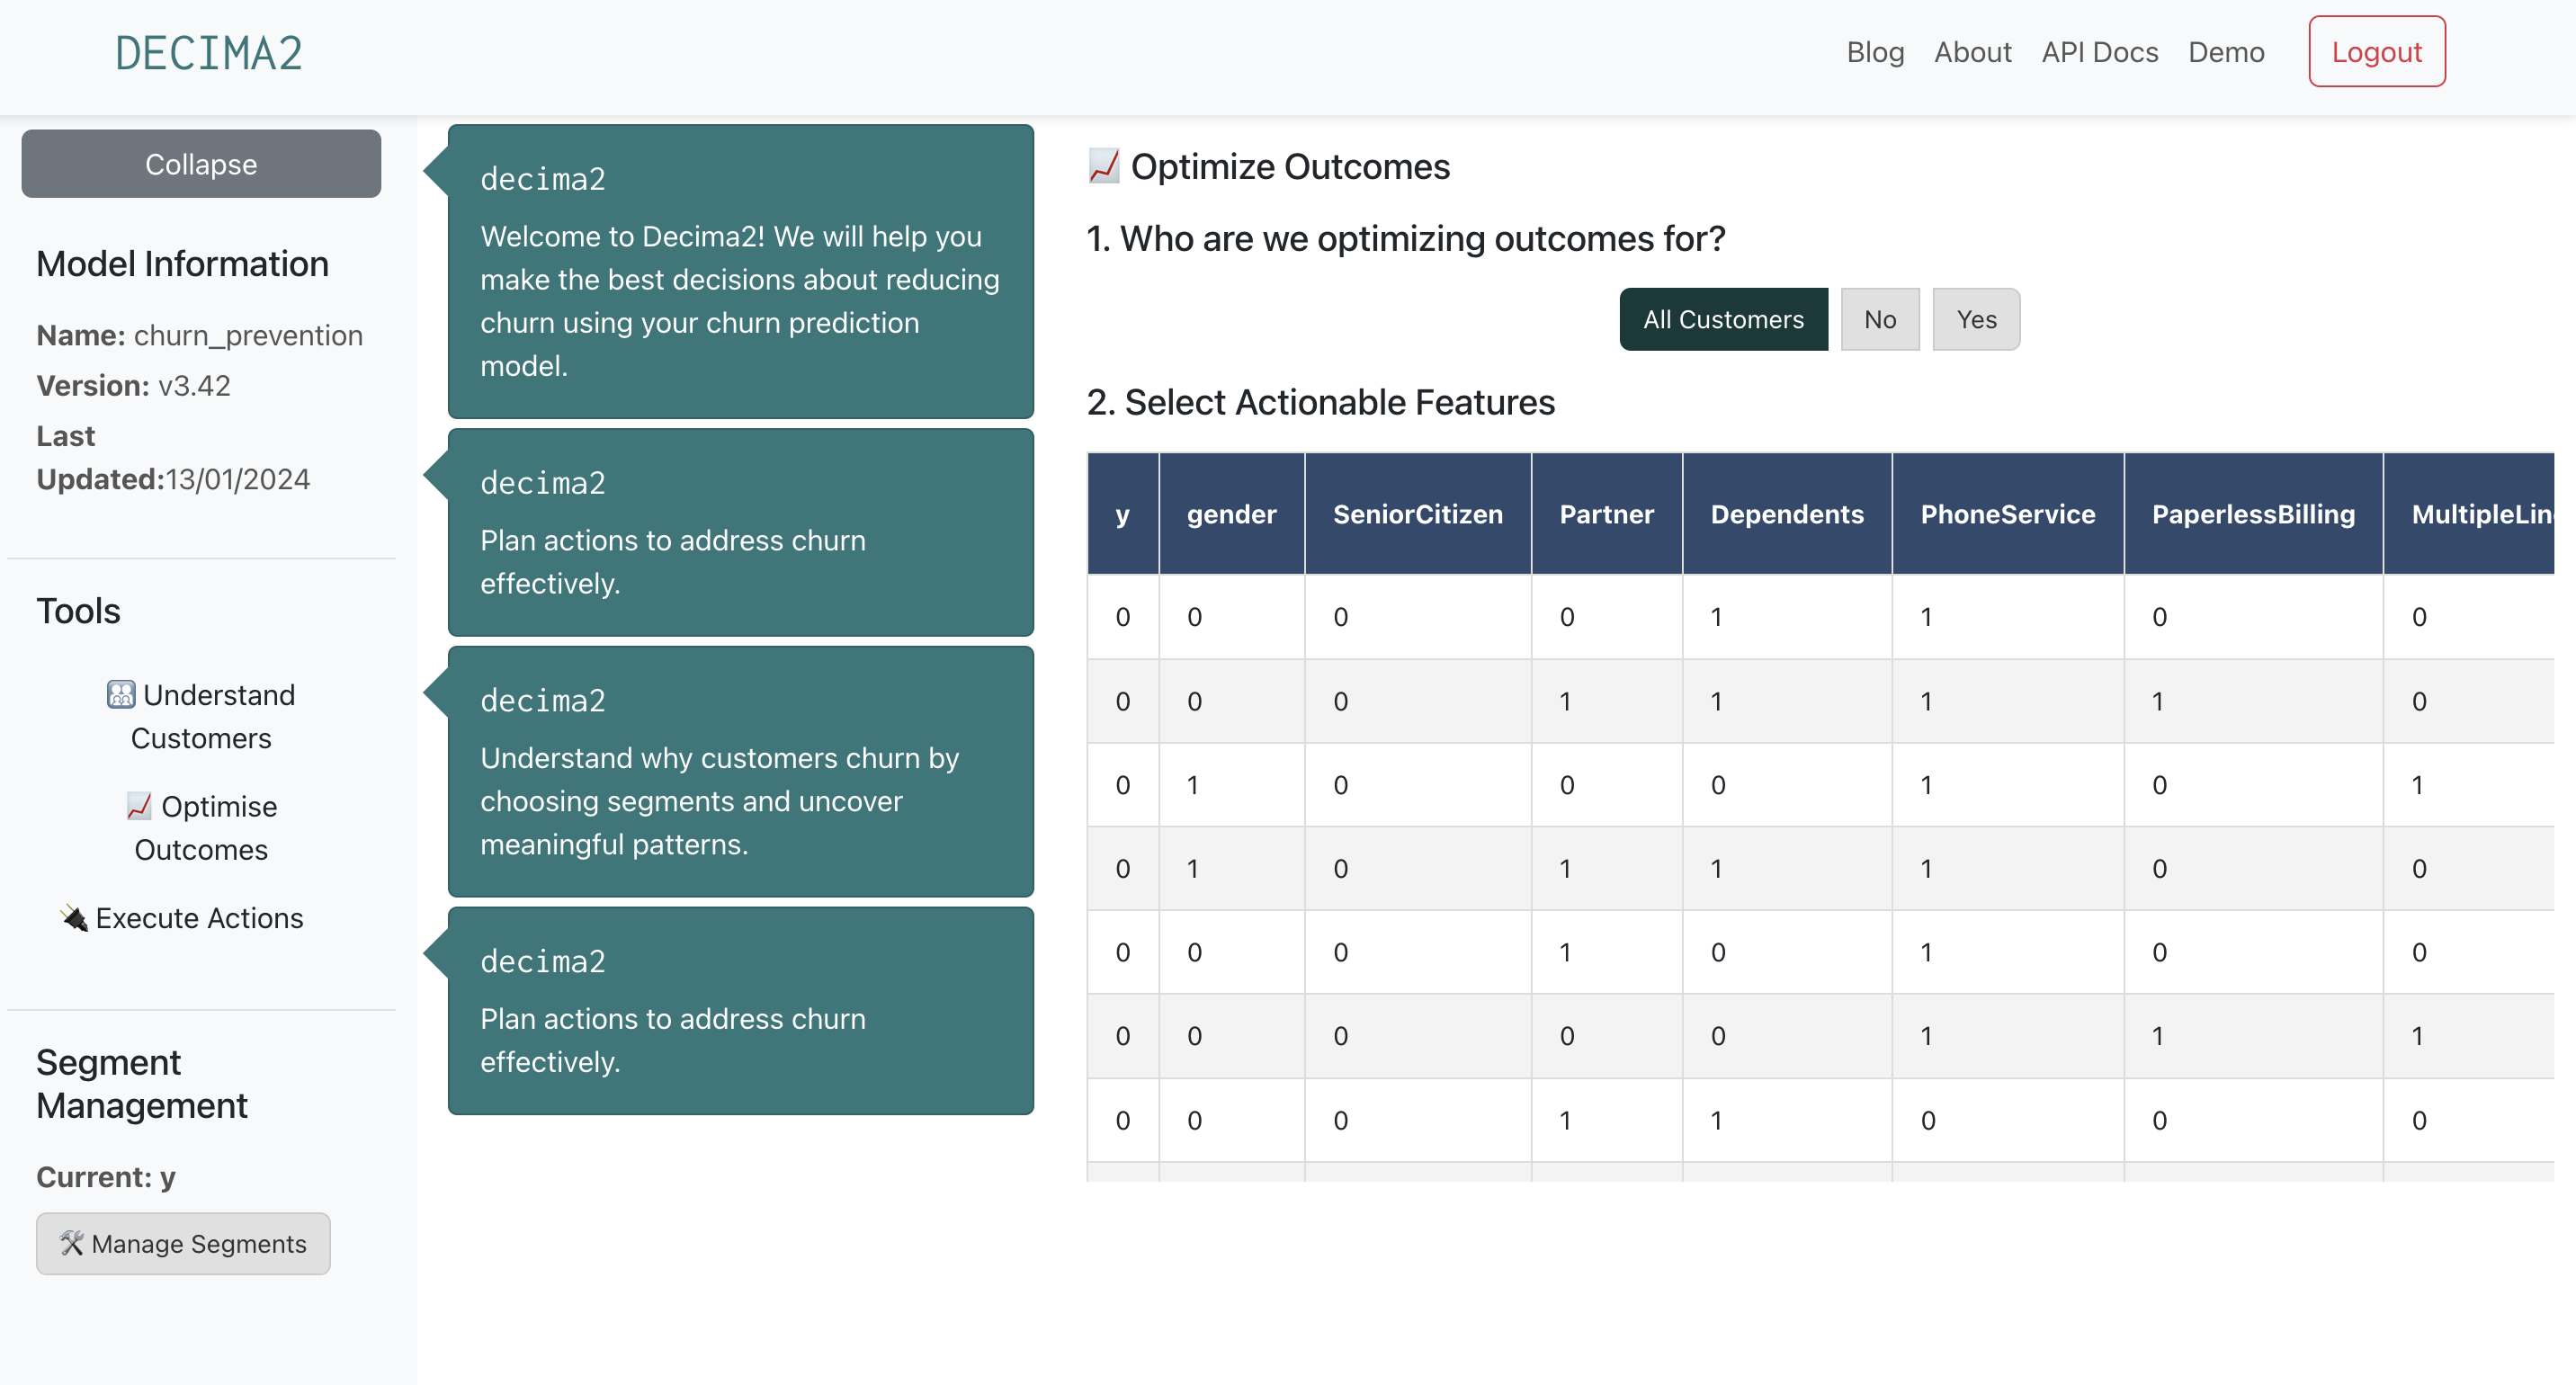The height and width of the screenshot is (1385, 2576).
Task: Click the Understand Customers people icon
Action: pos(121,694)
